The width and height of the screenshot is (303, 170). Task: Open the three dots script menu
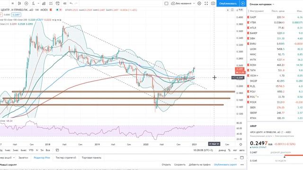pos(242,165)
